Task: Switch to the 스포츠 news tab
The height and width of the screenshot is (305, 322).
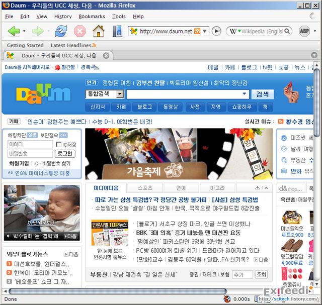Action: (145, 188)
